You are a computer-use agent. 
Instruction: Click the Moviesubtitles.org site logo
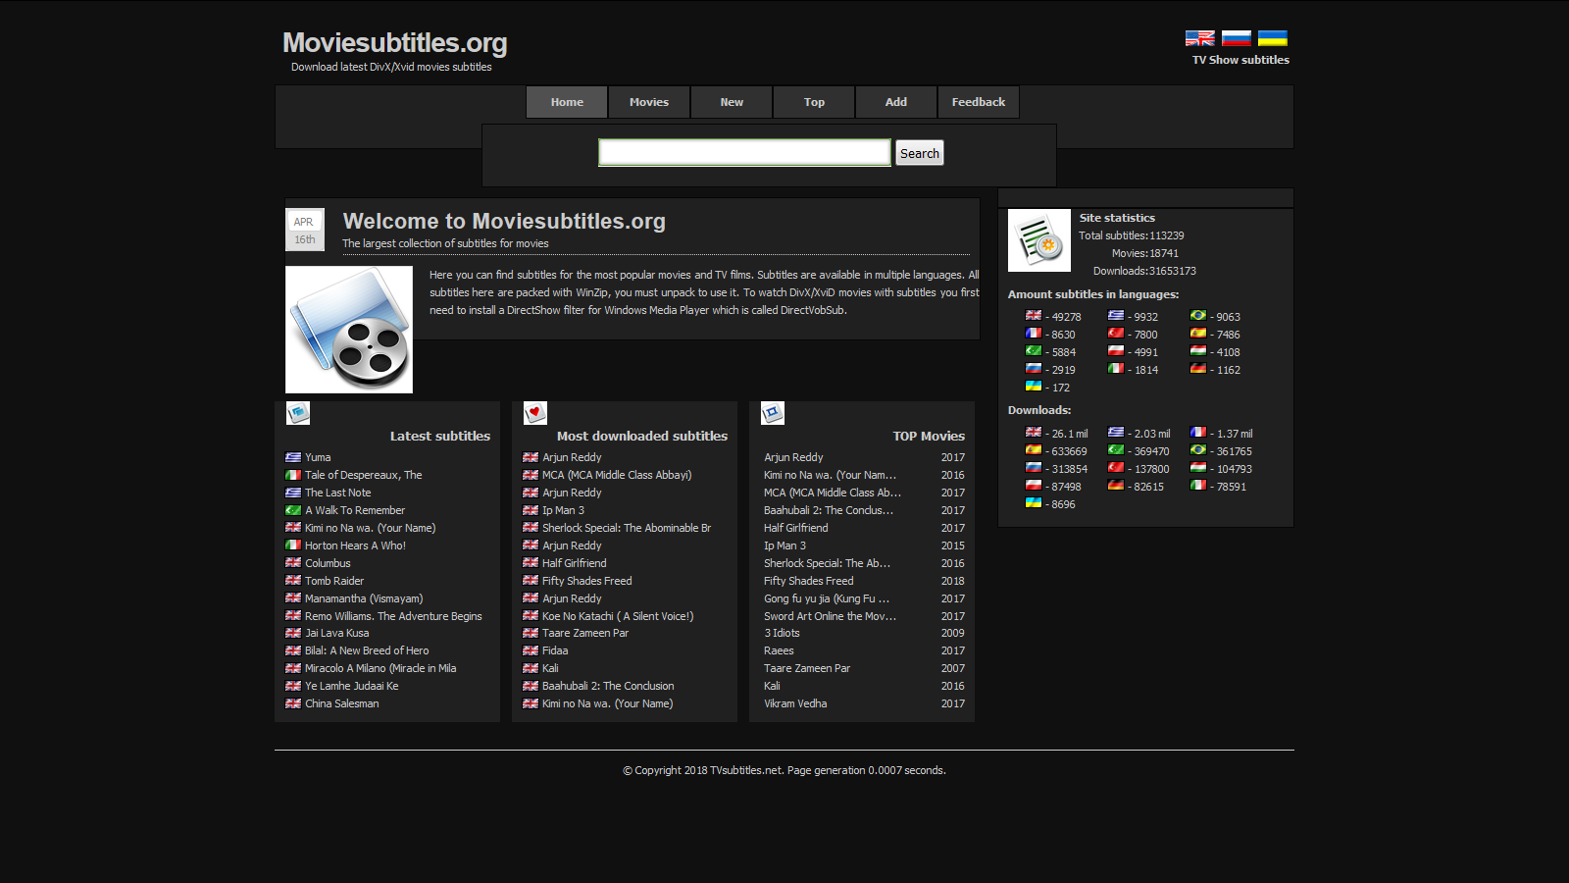coord(395,43)
